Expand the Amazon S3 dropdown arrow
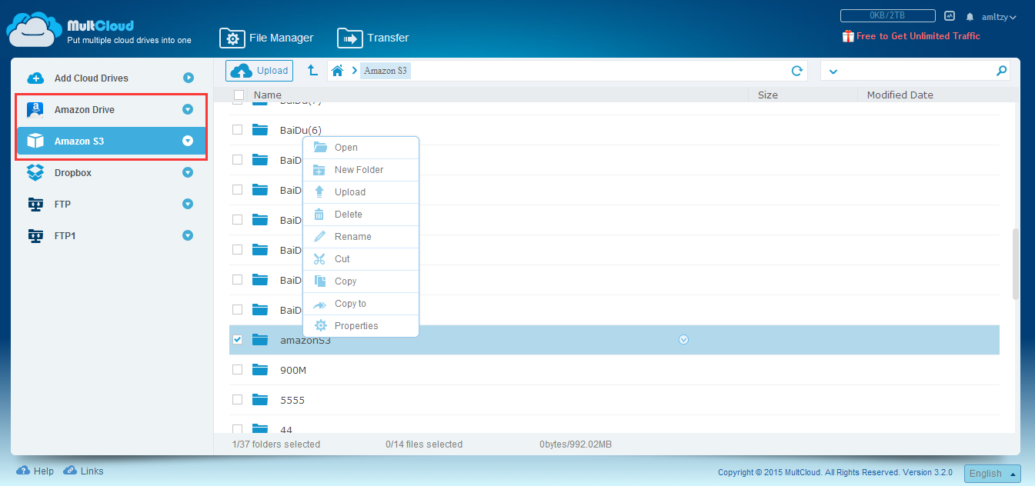 coord(187,141)
